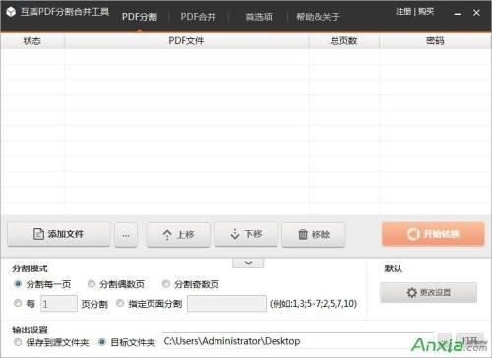Open the 首选项 preferences tab
Screen dimensions: 492x358
(259, 17)
